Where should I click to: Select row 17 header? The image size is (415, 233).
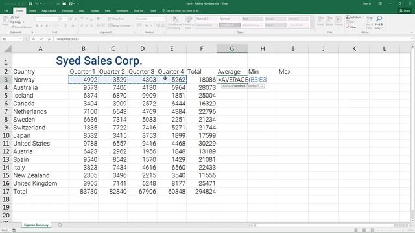coord(6,192)
